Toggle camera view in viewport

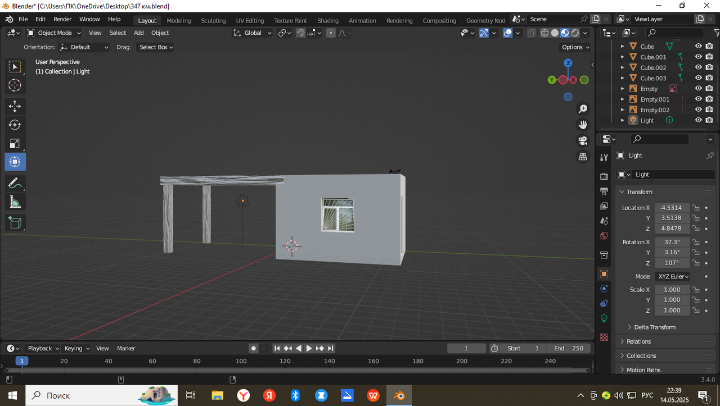(583, 140)
